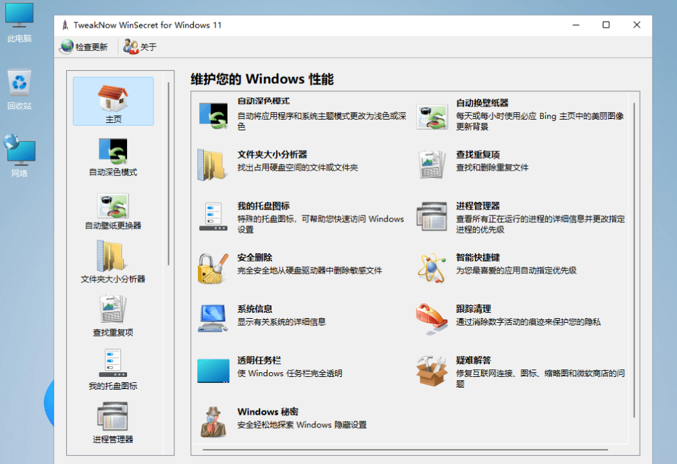The height and width of the screenshot is (464, 677).
Task: Open 进程管理器 sidebar entry
Action: tap(113, 419)
